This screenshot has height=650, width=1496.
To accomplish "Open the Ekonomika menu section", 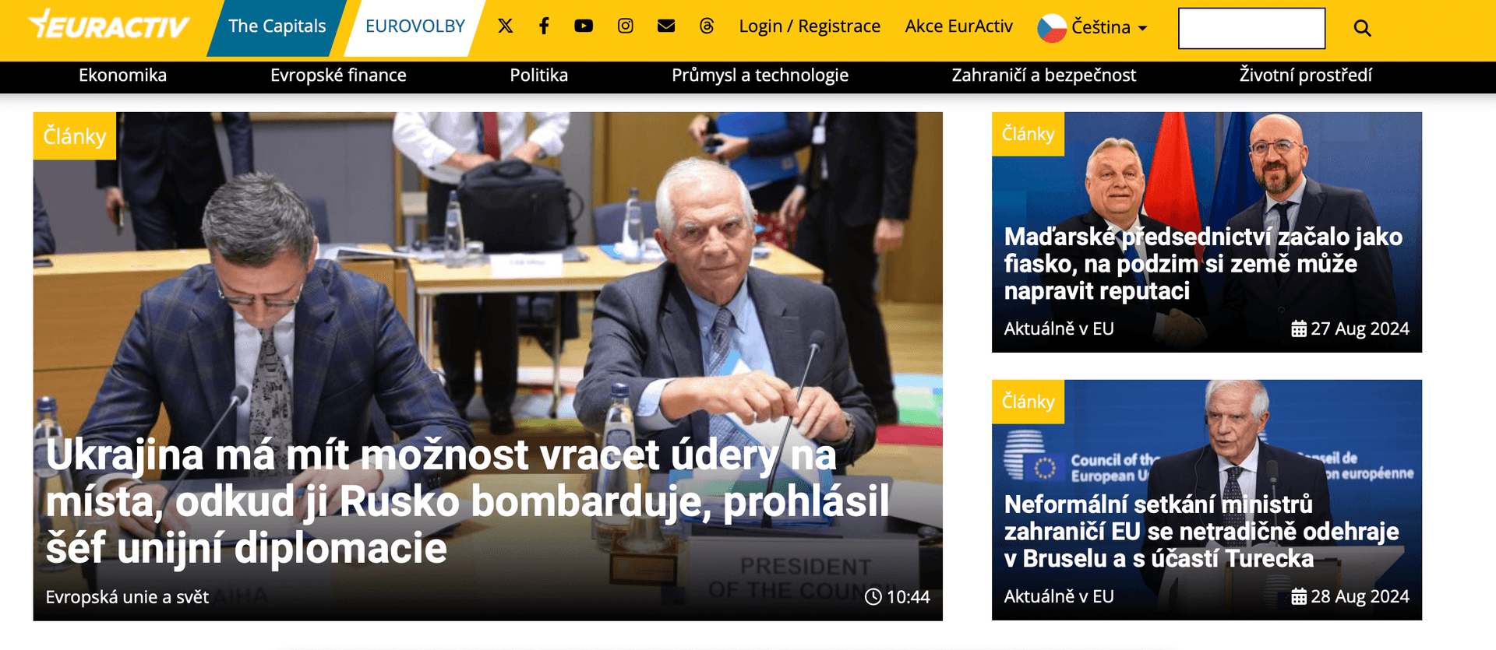I will coord(122,76).
